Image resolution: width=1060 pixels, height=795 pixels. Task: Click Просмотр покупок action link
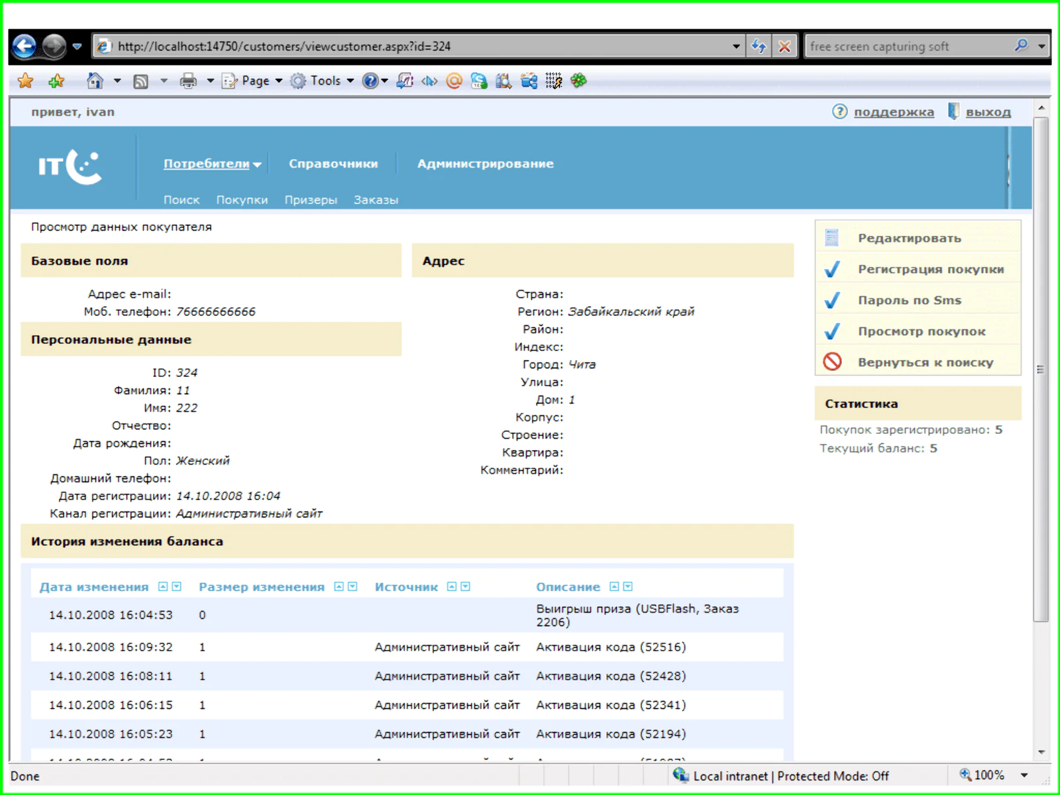(922, 331)
